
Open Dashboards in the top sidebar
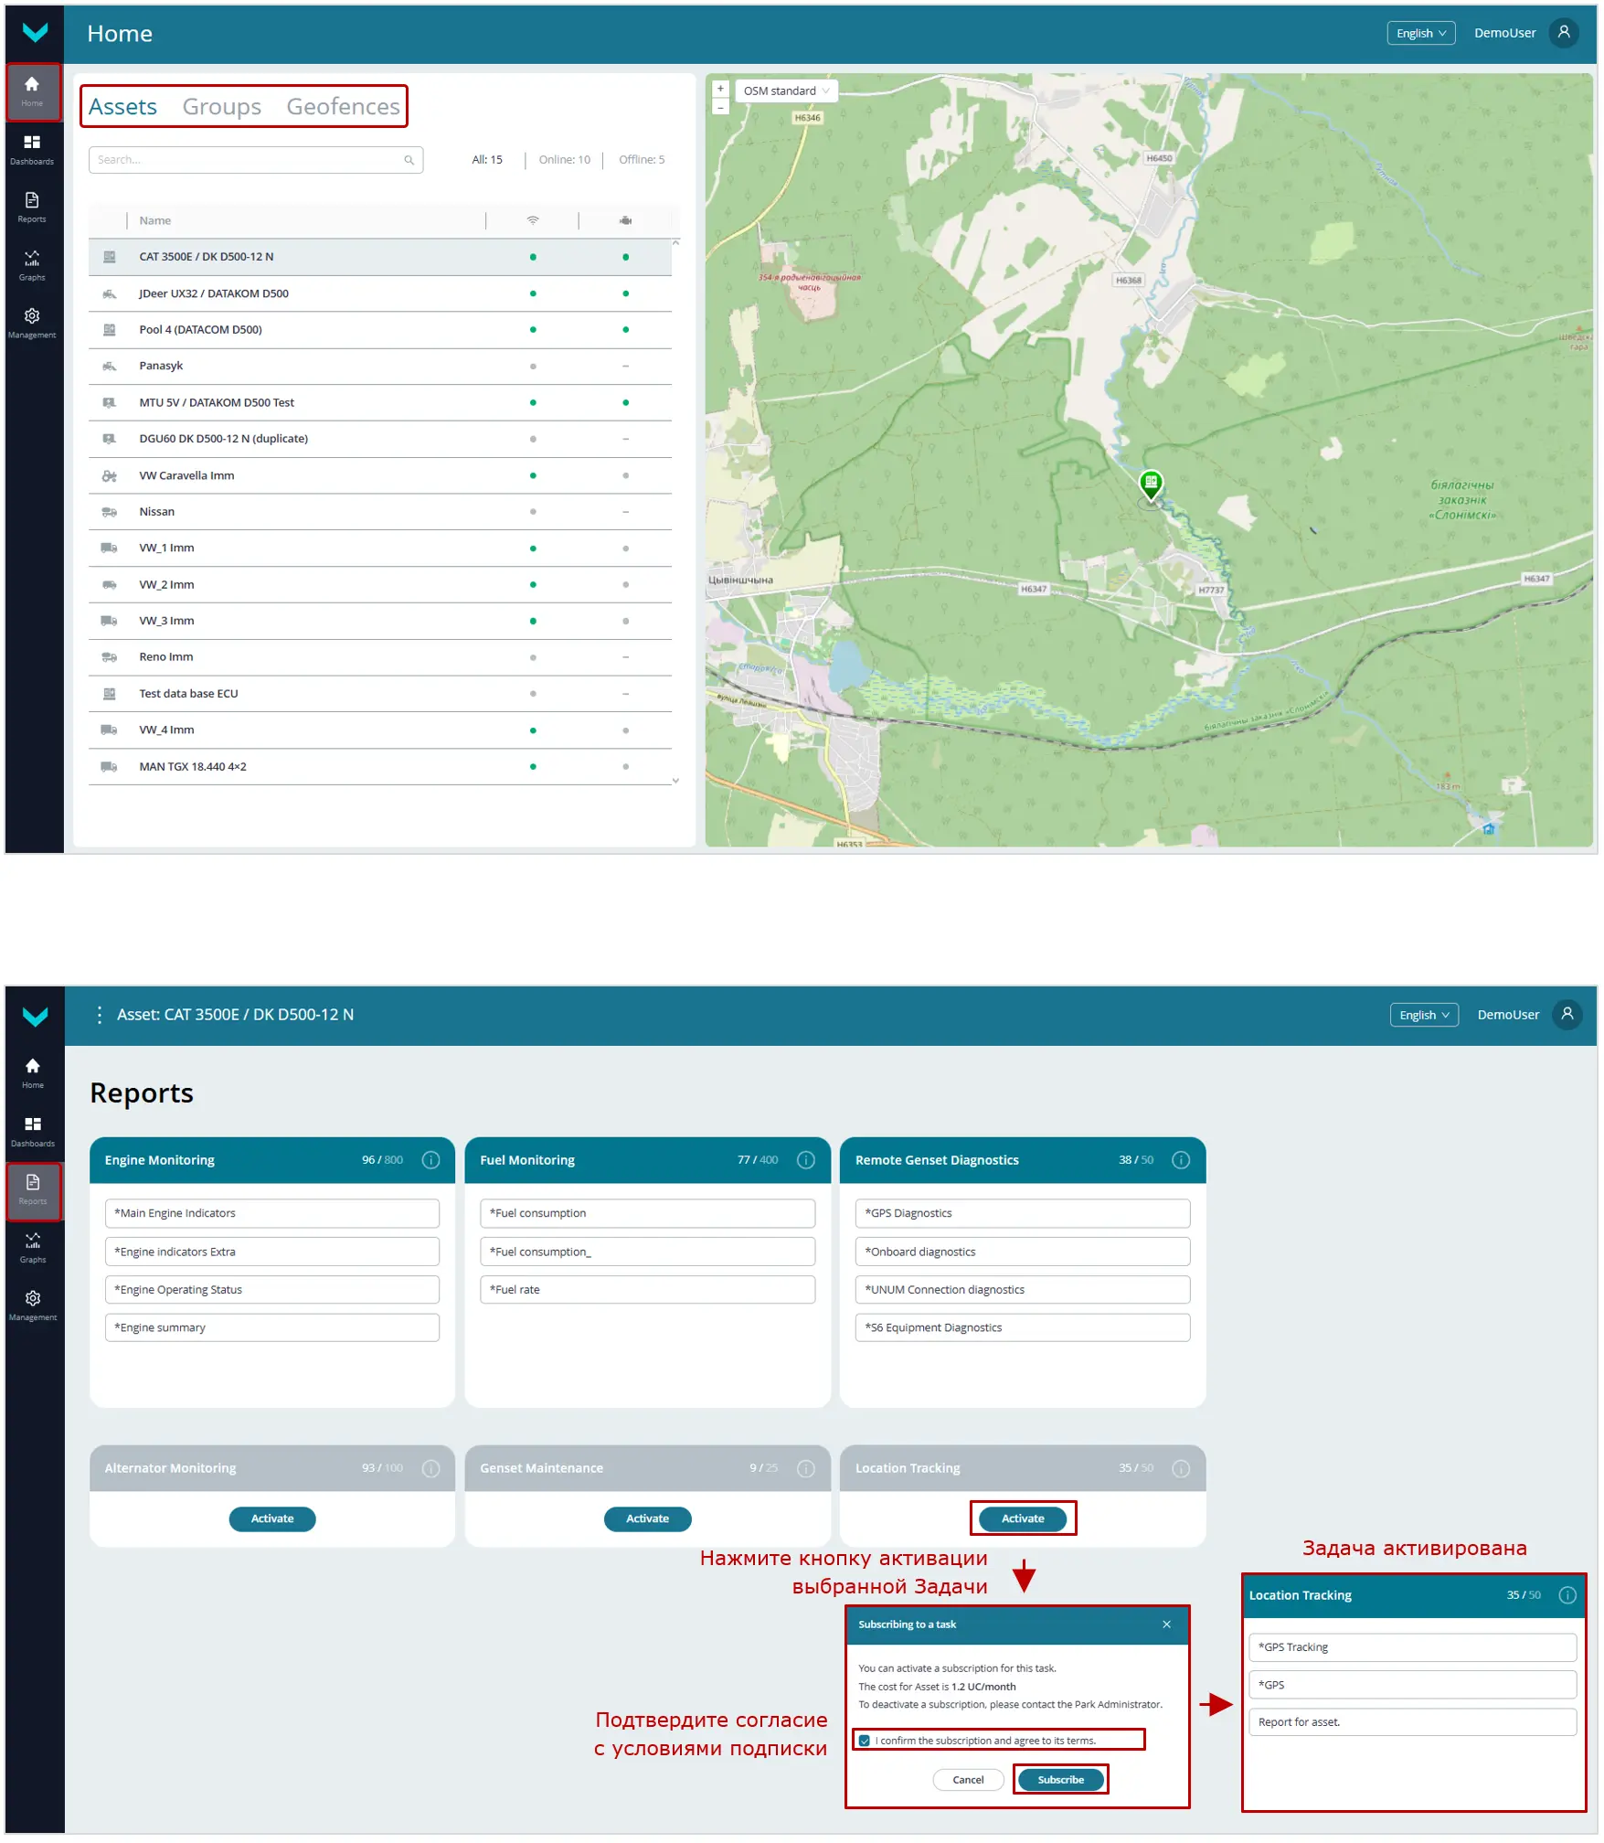[x=32, y=149]
